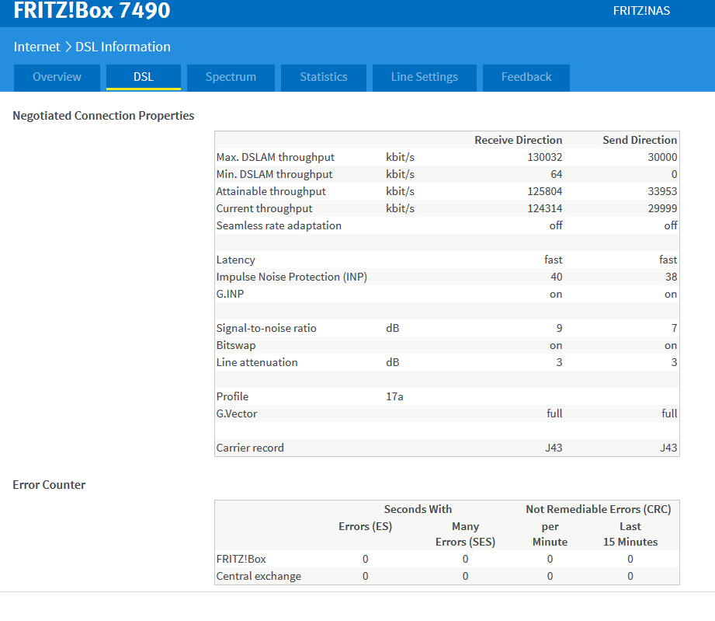This screenshot has height=621, width=715.
Task: Click the FRITZ!Box 7490 title
Action: coord(92,11)
